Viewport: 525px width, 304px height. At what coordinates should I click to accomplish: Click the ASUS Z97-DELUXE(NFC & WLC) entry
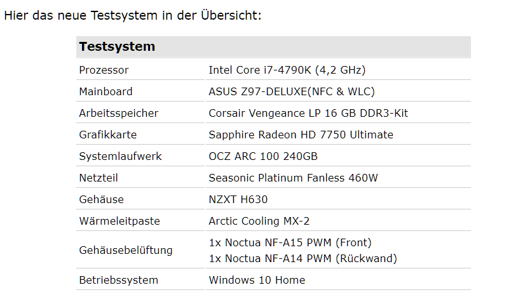(292, 91)
